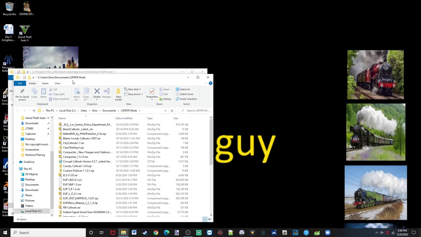Open the File menu tab
Viewport: 421px width, 237px height.
point(20,83)
